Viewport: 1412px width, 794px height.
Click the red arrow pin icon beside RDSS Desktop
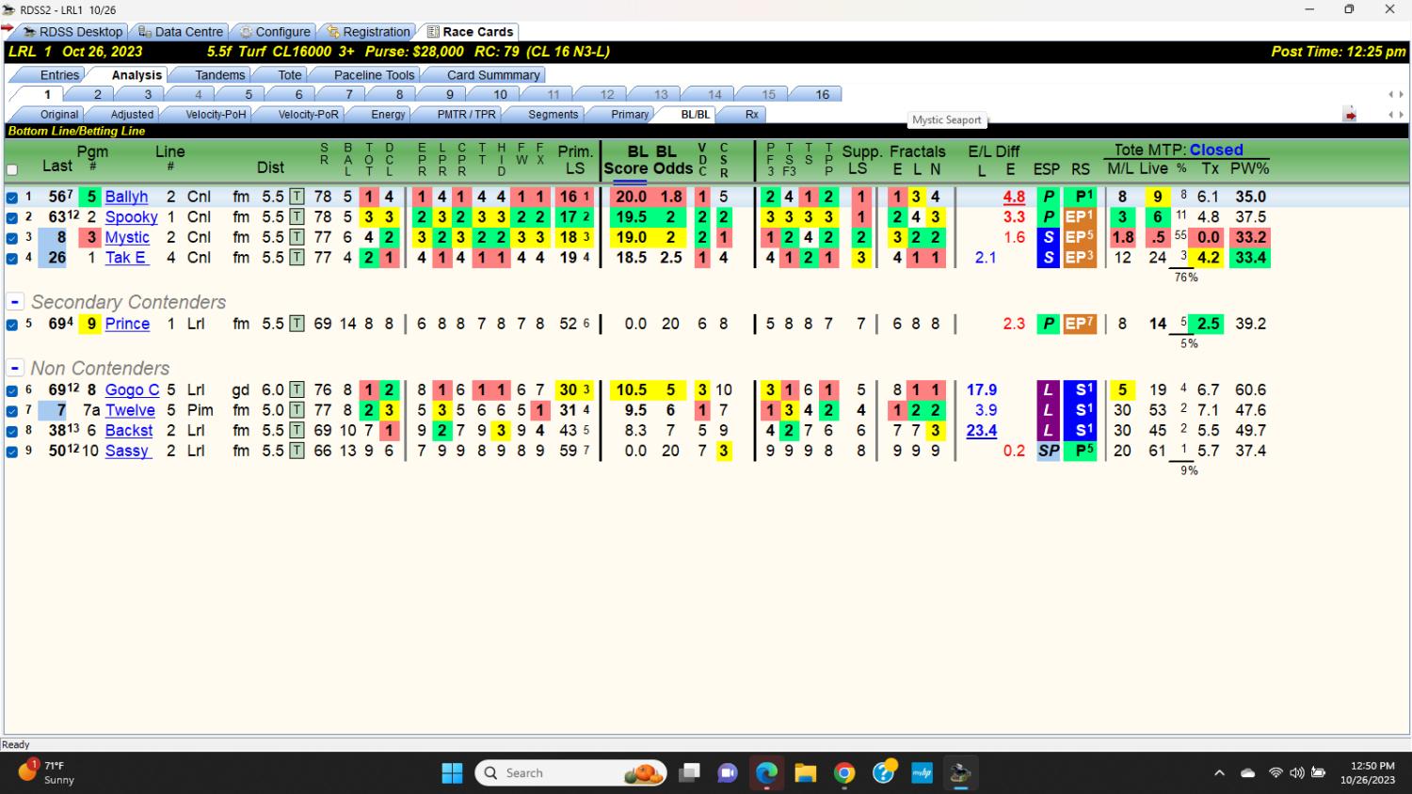click(8, 28)
